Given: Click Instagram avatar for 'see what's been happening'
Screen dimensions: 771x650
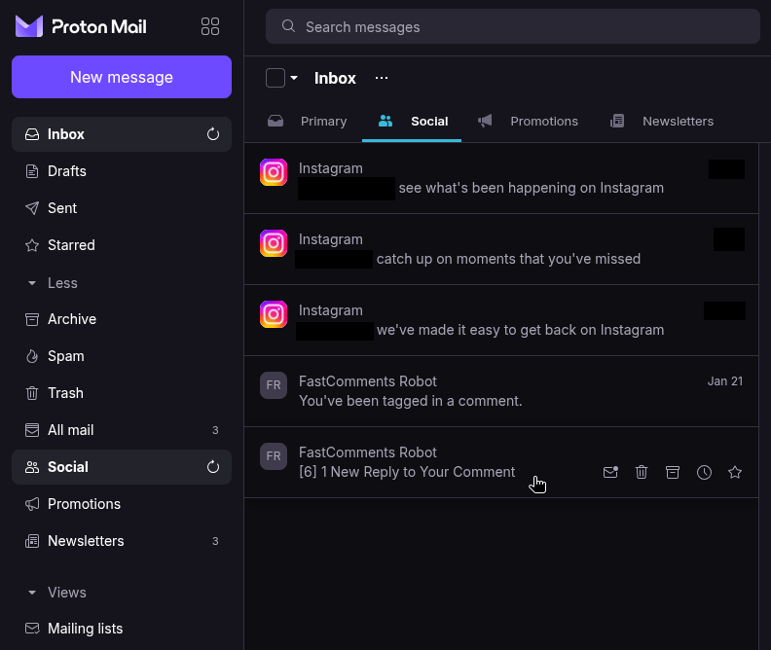Looking at the screenshot, I should 274,172.
